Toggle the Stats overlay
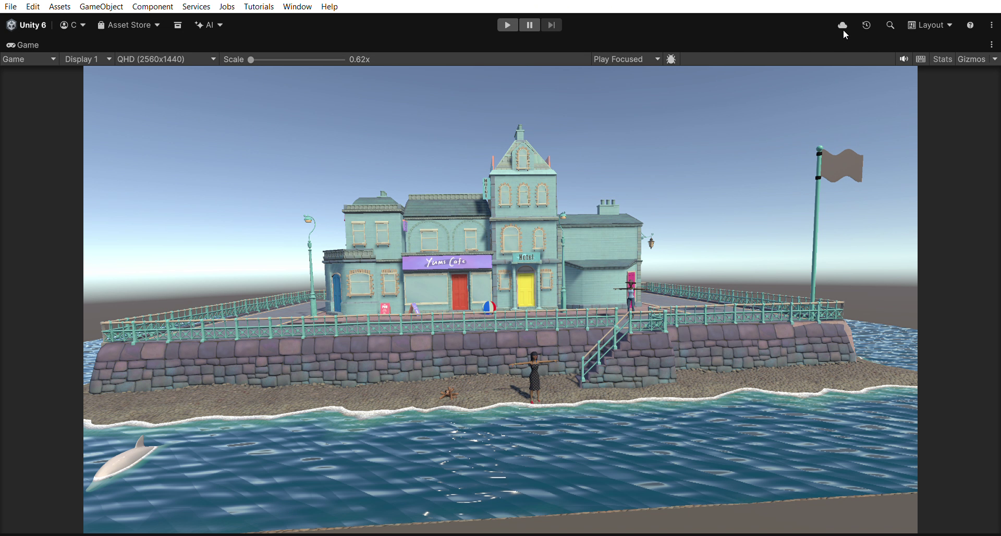1001x536 pixels. 942,59
